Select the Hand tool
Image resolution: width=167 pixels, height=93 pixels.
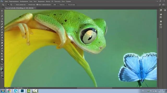pyautogui.click(x=2, y=59)
